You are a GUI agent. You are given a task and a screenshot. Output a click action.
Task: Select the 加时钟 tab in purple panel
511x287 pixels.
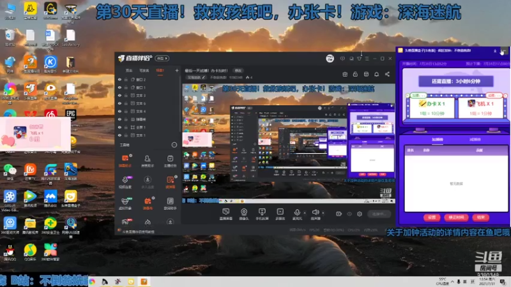438,139
